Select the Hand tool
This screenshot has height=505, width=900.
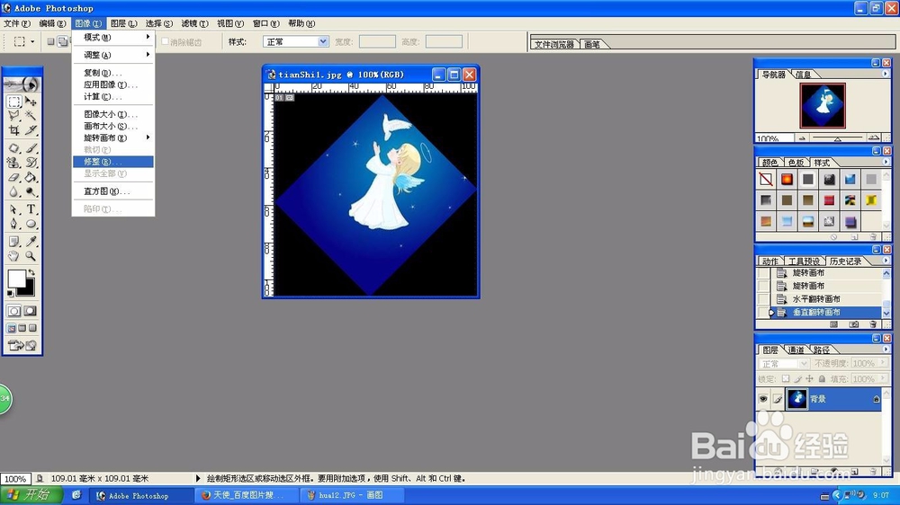(x=14, y=256)
